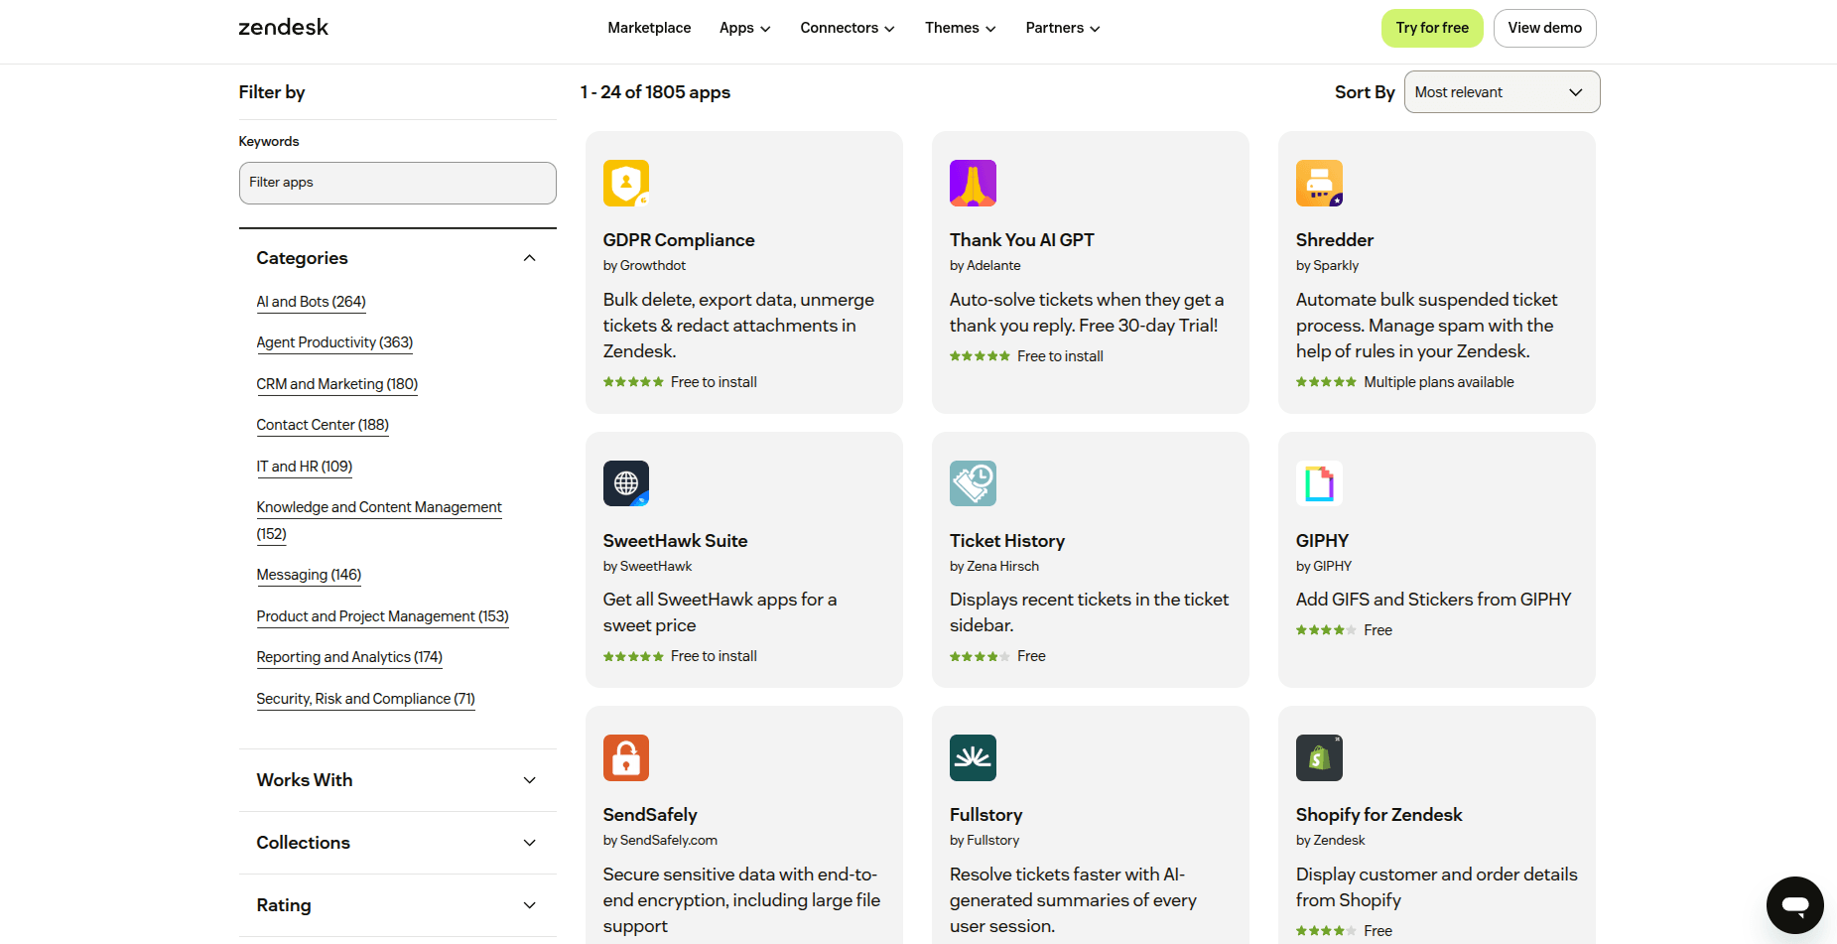The width and height of the screenshot is (1837, 944).
Task: Open the Apps menu dropdown
Action: point(745,28)
